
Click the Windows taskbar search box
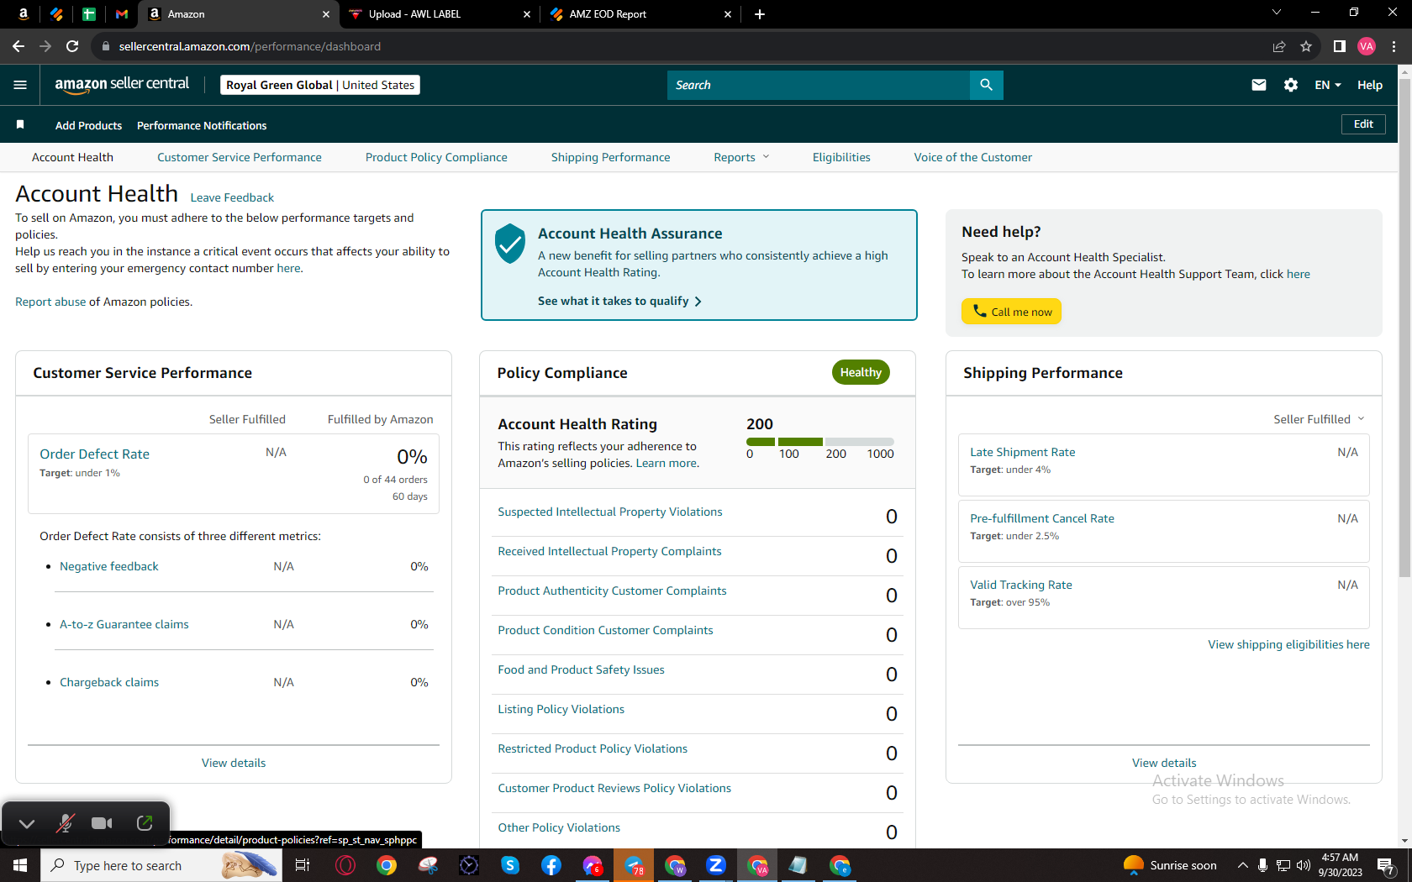[161, 865]
